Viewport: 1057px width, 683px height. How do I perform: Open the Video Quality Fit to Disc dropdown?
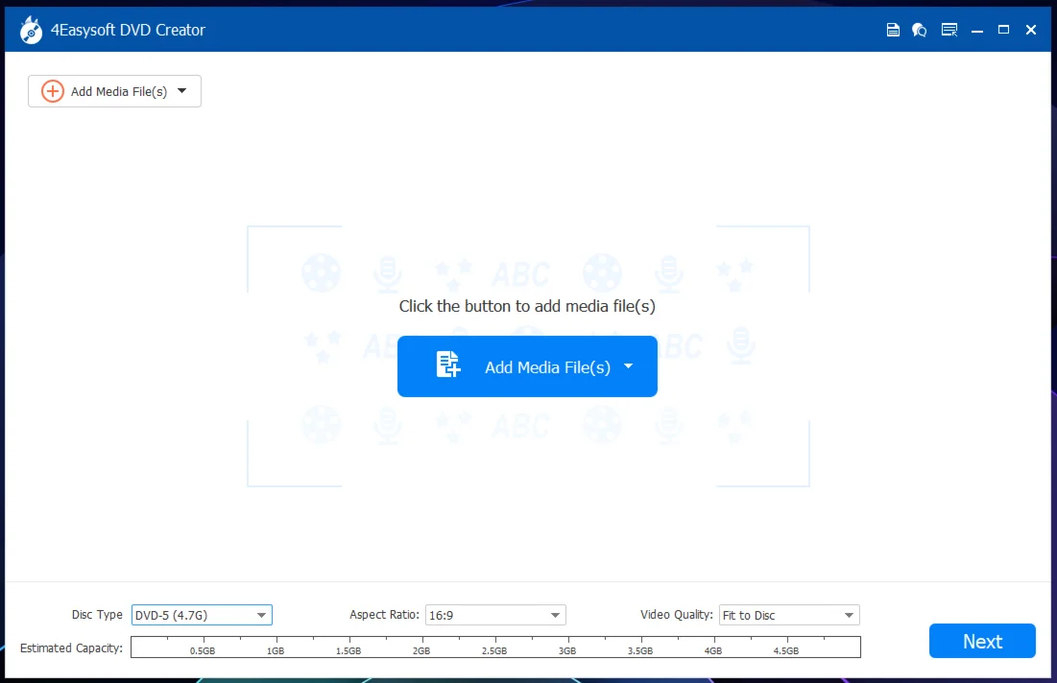(x=789, y=615)
